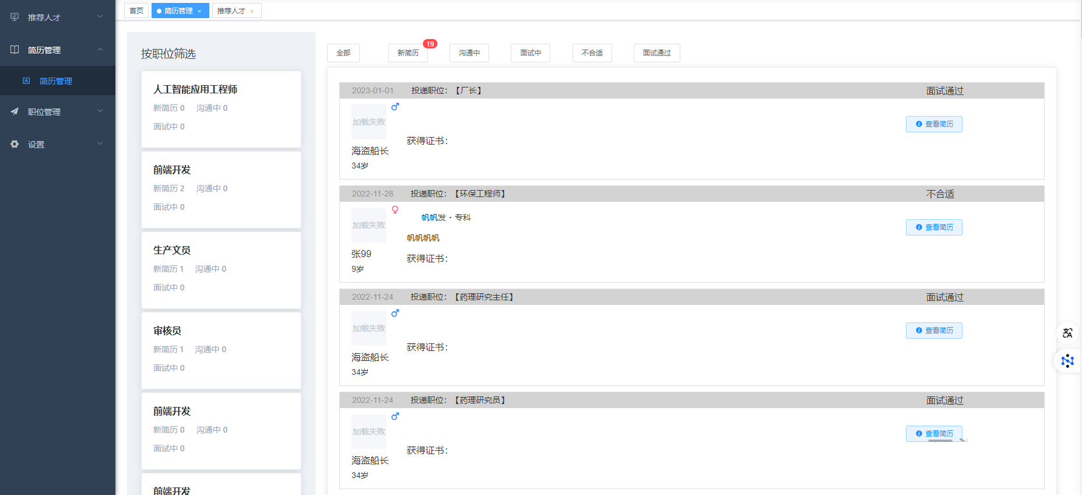View resume for the 环保工程师 applicant

934,227
